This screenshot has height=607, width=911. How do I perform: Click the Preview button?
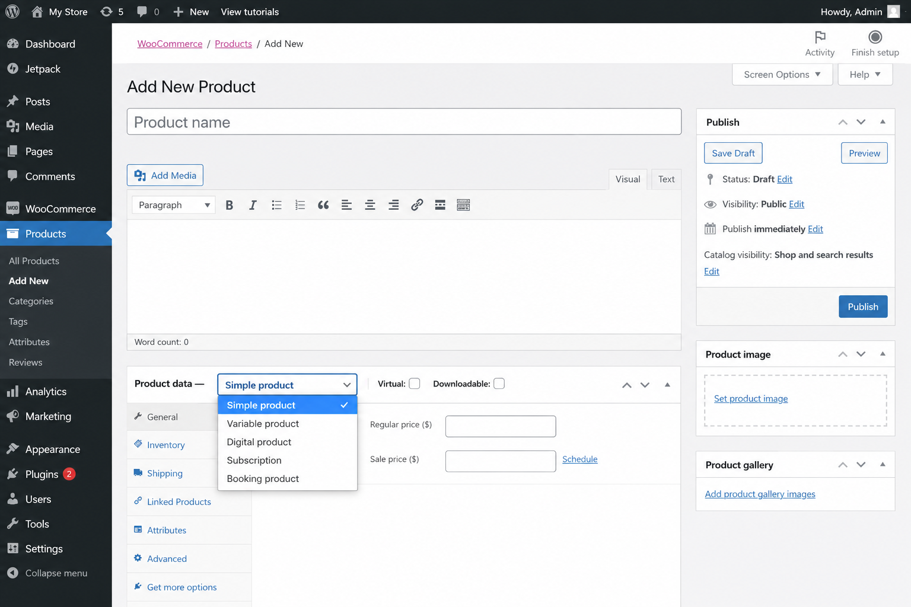coord(864,153)
